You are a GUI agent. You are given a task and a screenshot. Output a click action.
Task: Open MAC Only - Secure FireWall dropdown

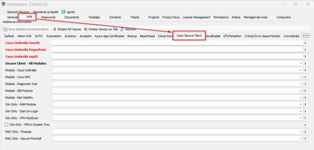coord(300,138)
